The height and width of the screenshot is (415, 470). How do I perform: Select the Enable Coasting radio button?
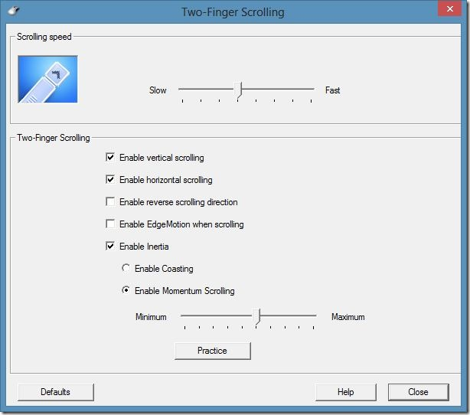click(126, 269)
